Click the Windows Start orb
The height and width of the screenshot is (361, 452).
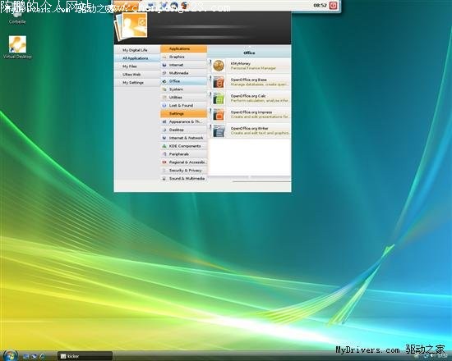[x=11, y=356]
